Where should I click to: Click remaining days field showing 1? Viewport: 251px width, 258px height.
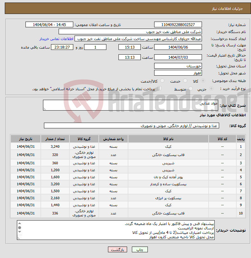(95, 47)
